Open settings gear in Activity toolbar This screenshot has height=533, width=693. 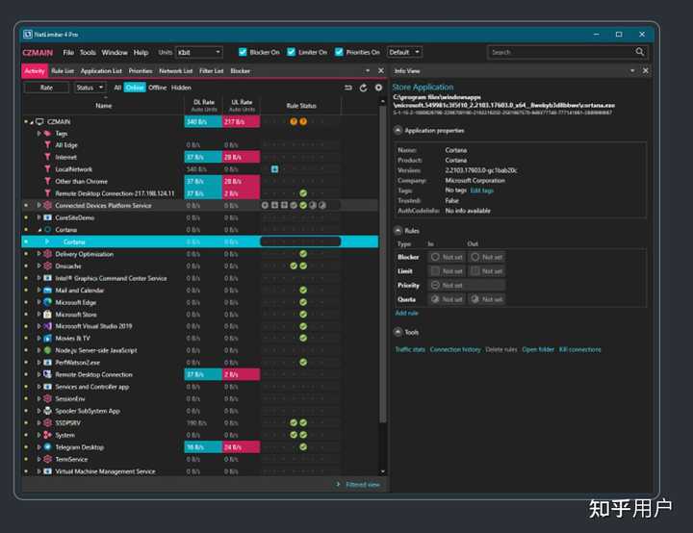[x=379, y=88]
